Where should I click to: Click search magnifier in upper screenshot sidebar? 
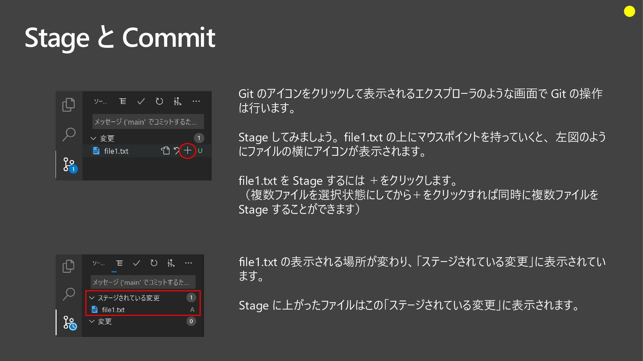(69, 134)
